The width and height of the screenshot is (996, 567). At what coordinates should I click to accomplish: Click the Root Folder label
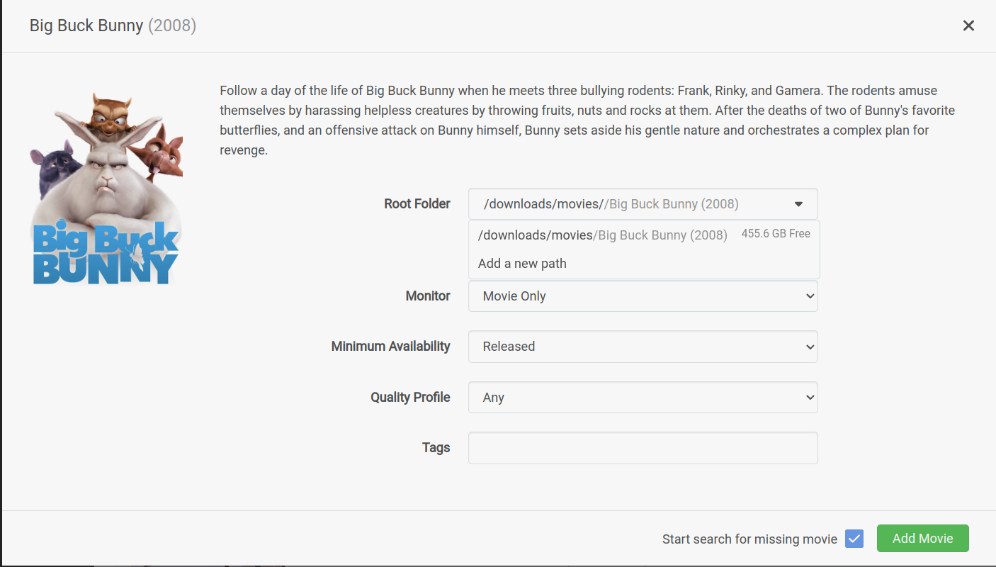(417, 204)
